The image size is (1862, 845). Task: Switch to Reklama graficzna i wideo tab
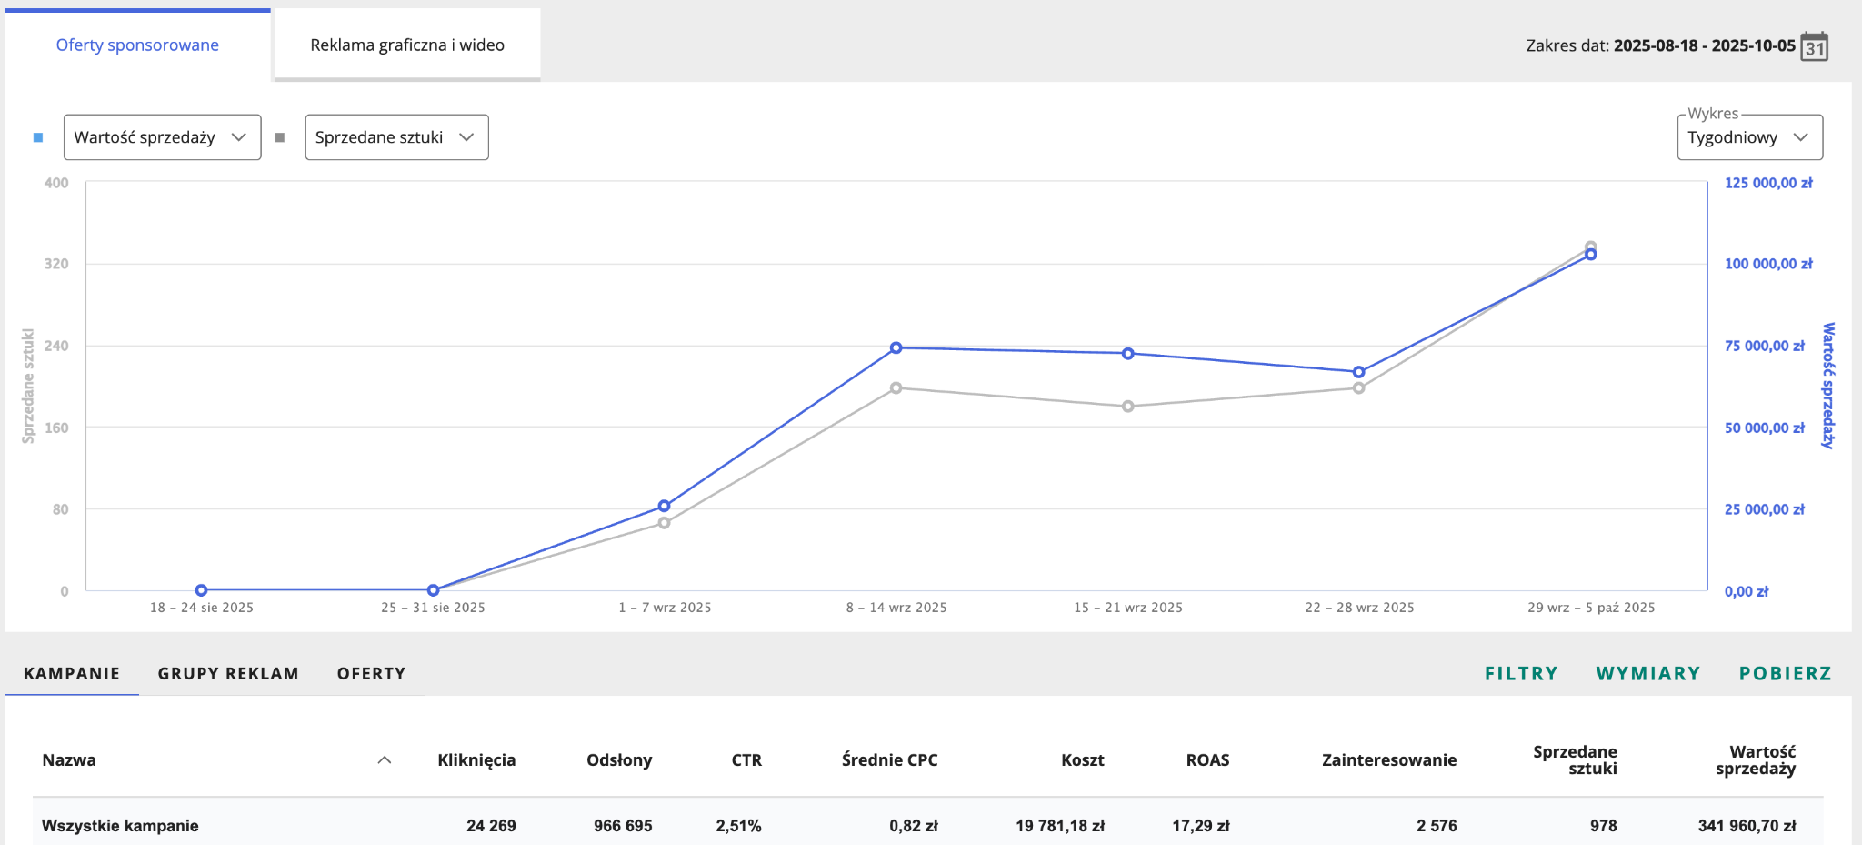407,45
